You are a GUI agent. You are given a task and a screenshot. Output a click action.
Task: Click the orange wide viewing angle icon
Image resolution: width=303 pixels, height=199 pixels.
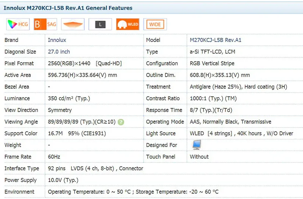pos(73,24)
